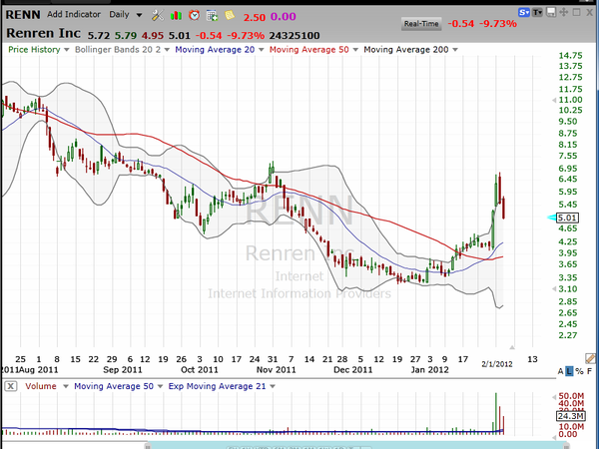The image size is (599, 449).
Task: Open the chart style bar icon
Action: click(176, 15)
